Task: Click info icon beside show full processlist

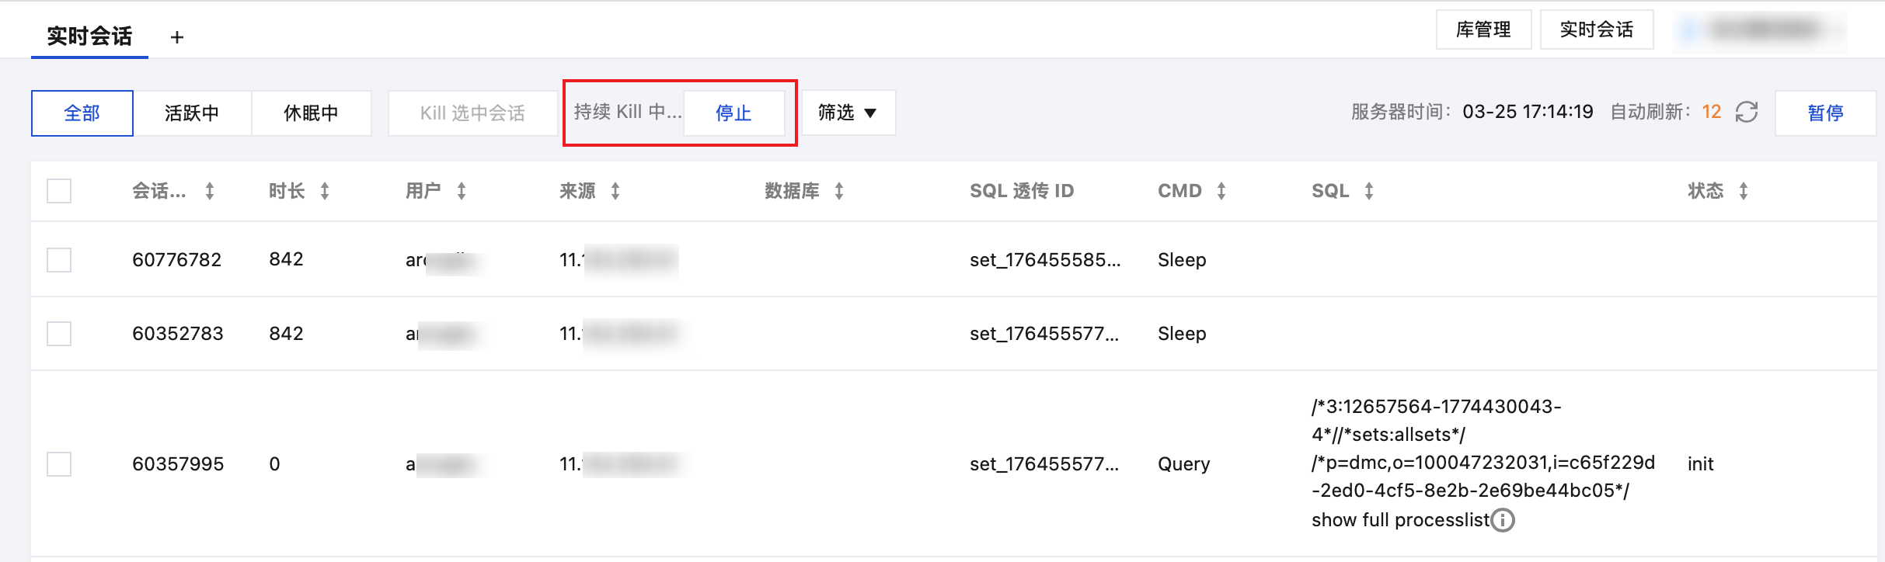Action: [x=1503, y=519]
